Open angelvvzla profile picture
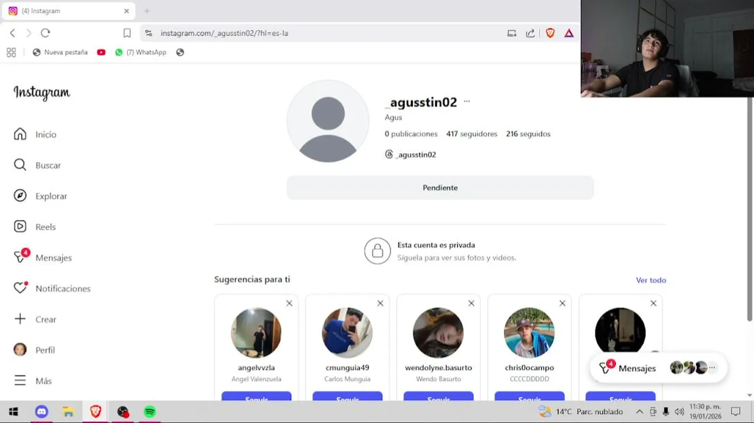Viewport: 754px width, 423px height. (x=256, y=333)
